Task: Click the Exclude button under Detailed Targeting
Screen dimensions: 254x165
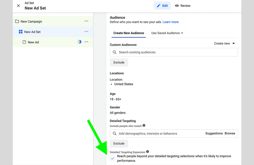Action: 119,143
